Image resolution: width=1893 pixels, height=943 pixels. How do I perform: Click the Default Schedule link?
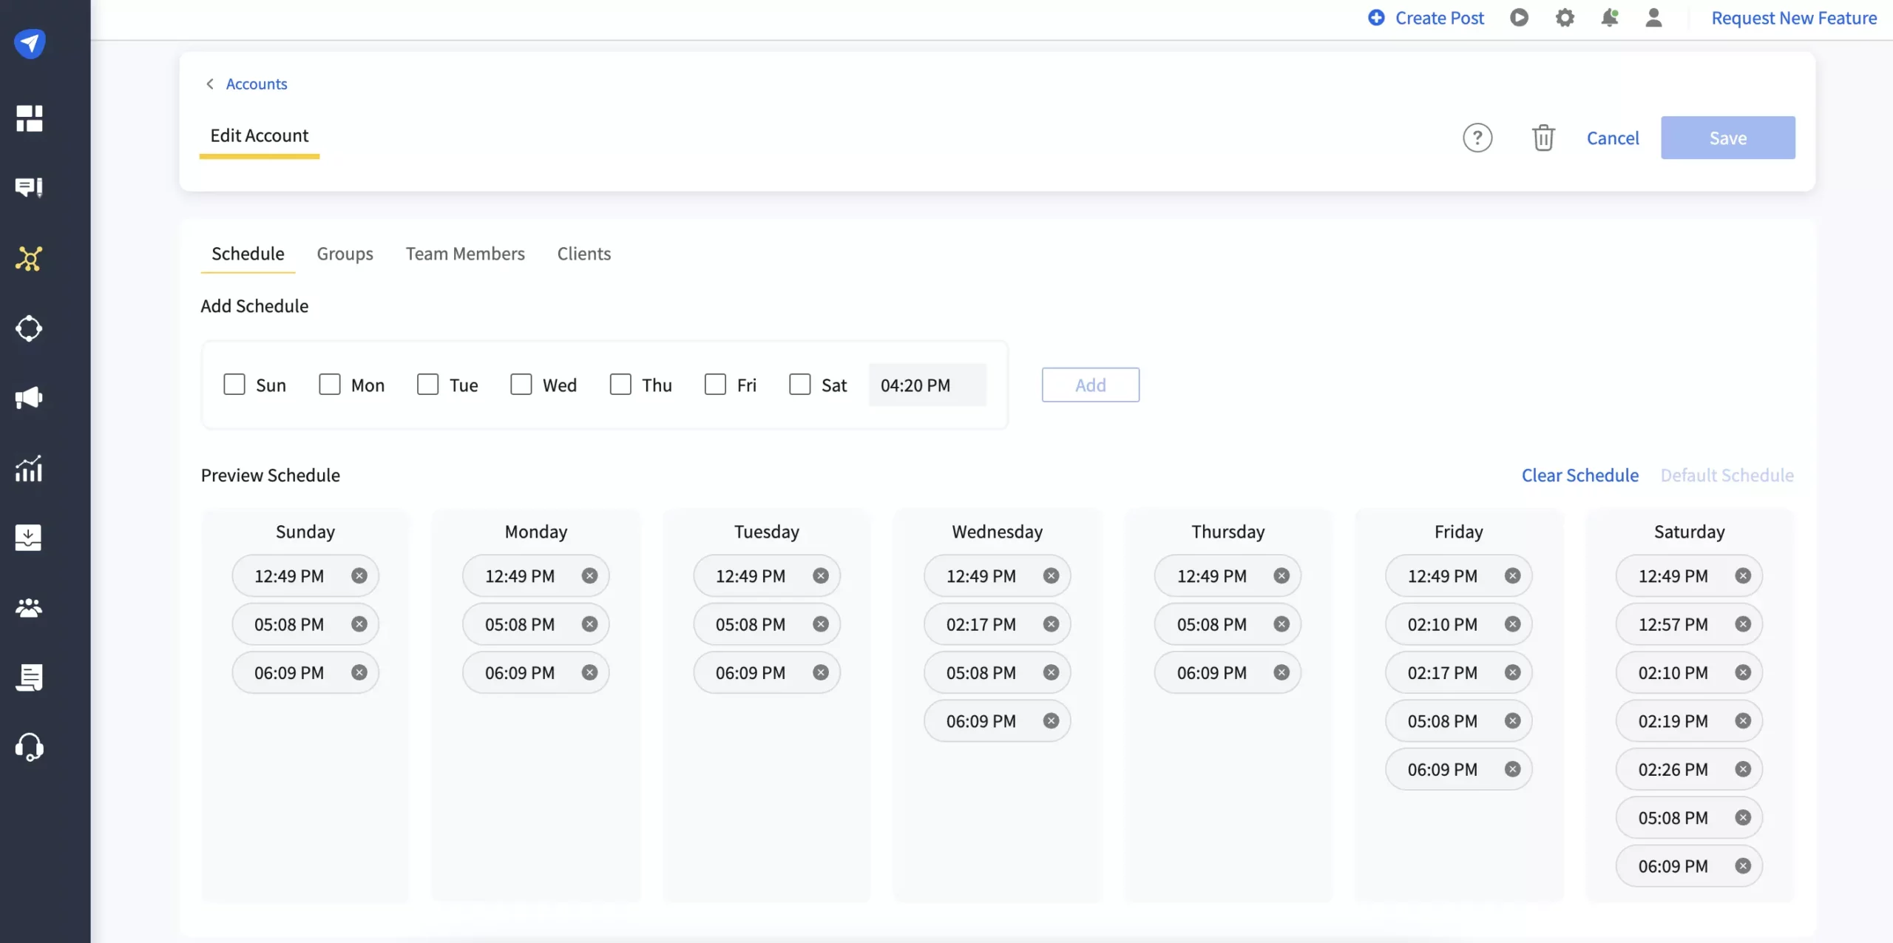pyautogui.click(x=1727, y=473)
